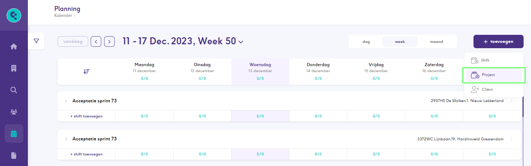Open the Kalender dropdown under Planning
Image resolution: width=531 pixels, height=166 pixels.
[65, 15]
